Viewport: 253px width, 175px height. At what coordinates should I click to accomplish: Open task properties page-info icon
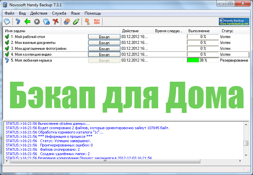[x=46, y=22]
